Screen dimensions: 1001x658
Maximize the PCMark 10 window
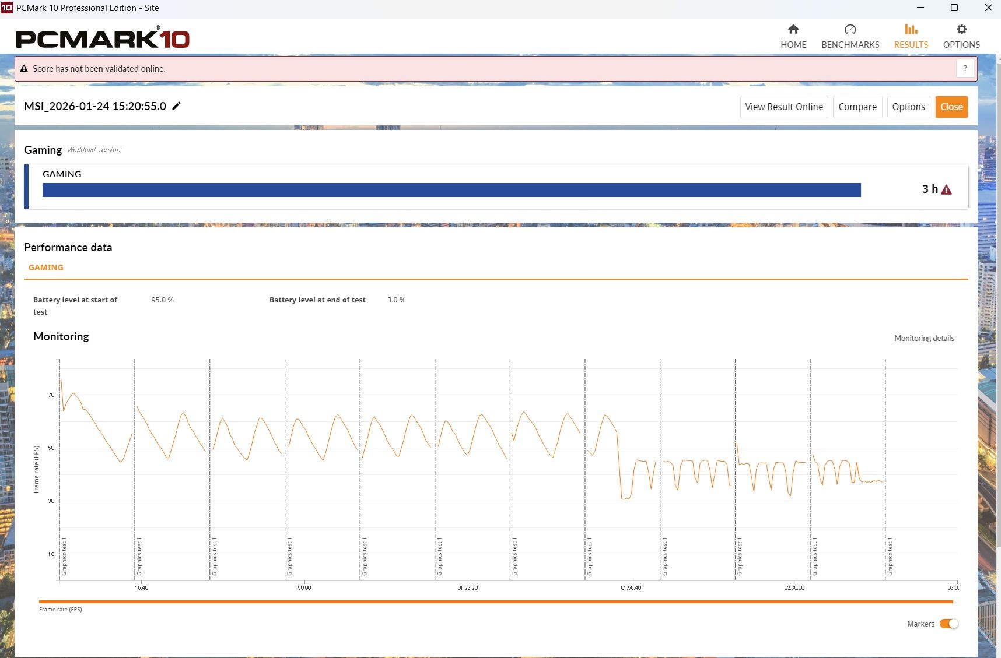click(x=954, y=8)
